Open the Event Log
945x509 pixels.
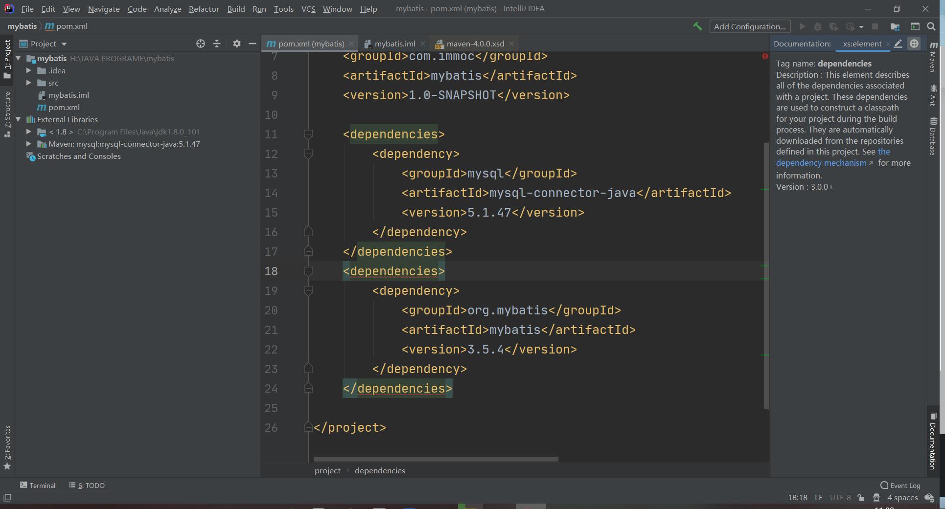point(900,486)
